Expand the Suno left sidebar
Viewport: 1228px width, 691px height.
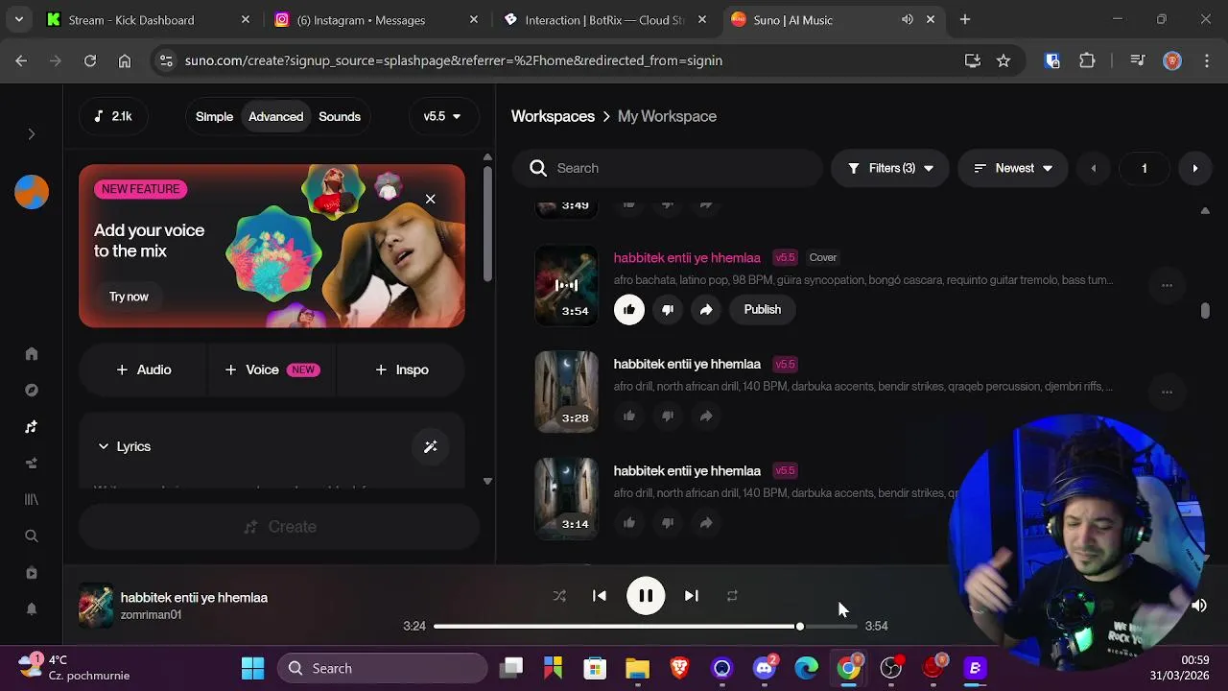pos(31,134)
